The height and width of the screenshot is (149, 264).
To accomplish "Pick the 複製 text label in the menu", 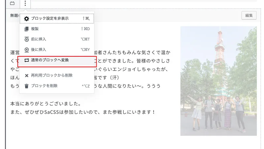I will [35, 29].
